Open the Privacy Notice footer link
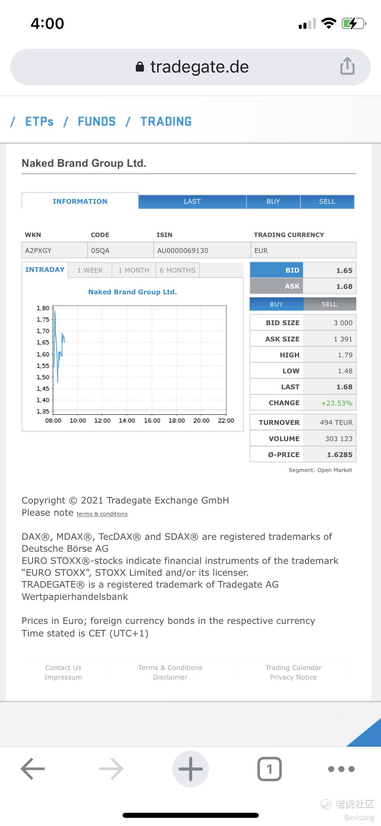This screenshot has height=826, width=381. [293, 677]
